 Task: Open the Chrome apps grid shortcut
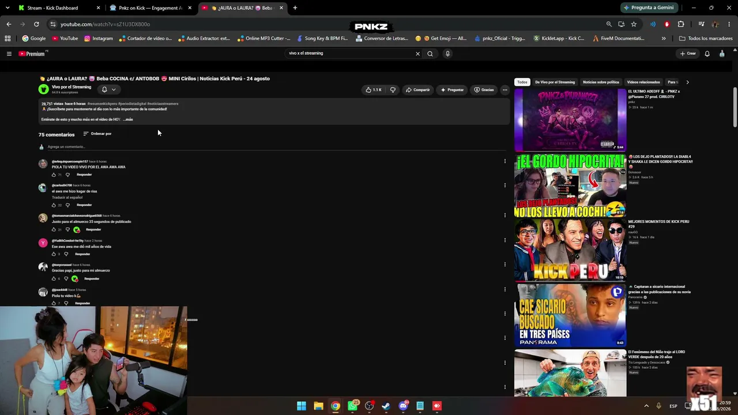pyautogui.click(x=7, y=39)
